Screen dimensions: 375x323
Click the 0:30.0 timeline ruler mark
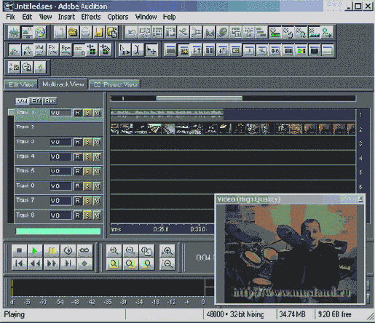click(198, 229)
